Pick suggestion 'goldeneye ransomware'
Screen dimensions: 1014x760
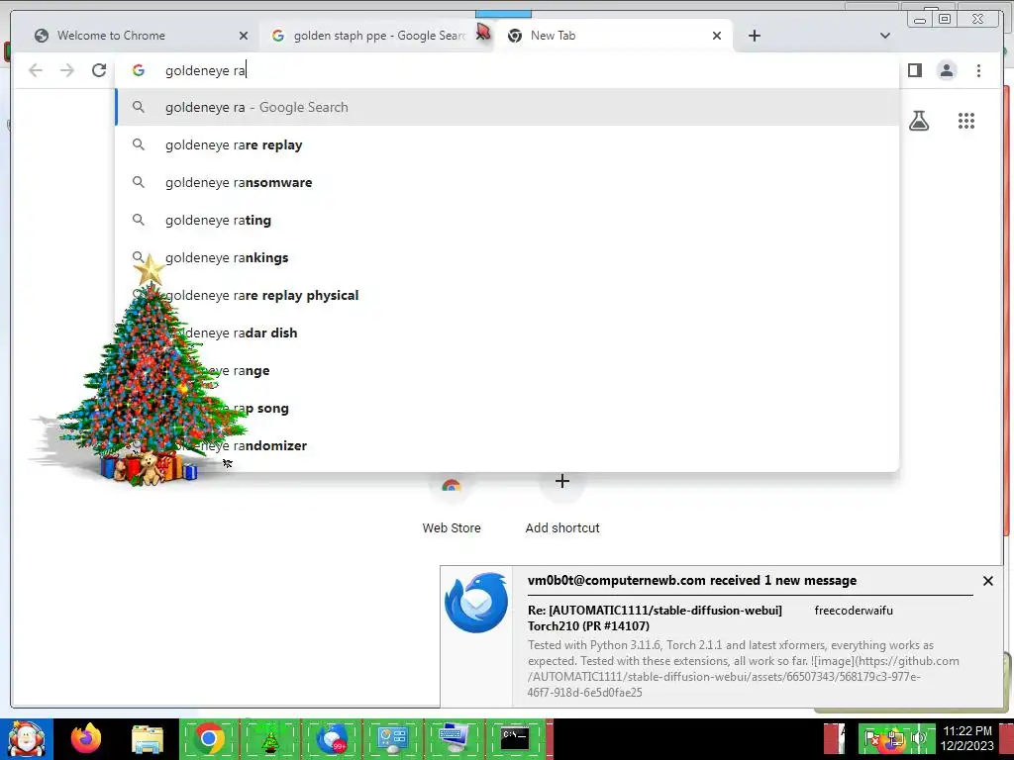click(507, 182)
